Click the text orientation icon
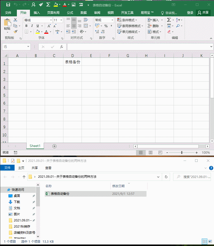 point(82,32)
